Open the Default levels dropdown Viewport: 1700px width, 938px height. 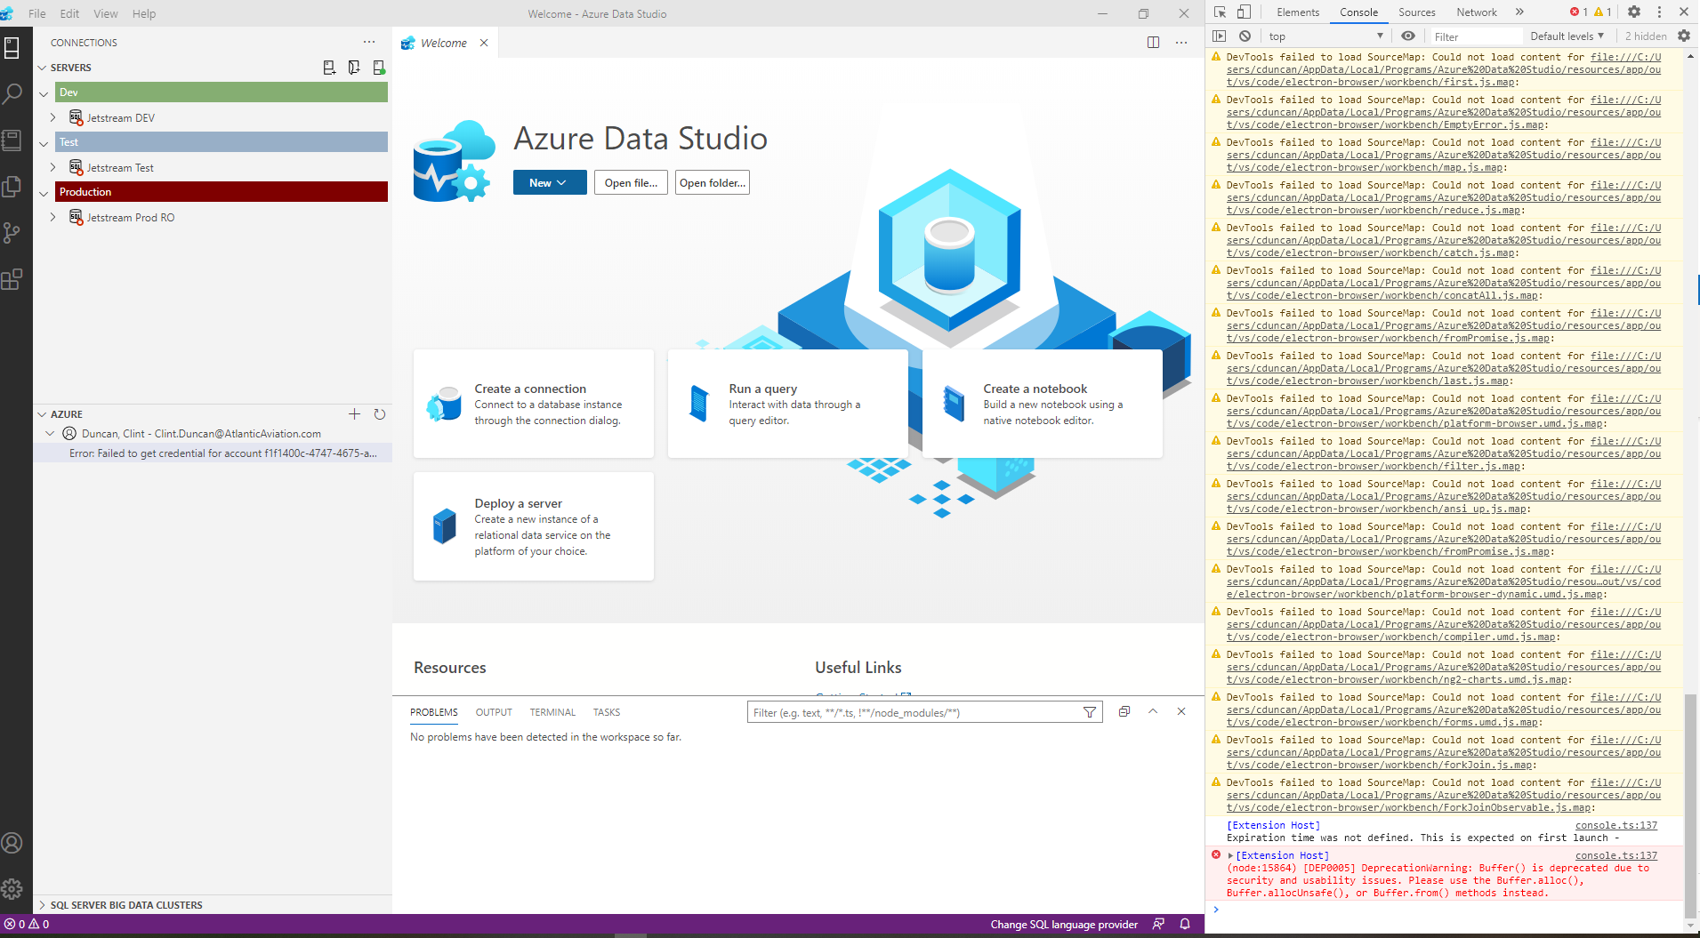tap(1567, 36)
